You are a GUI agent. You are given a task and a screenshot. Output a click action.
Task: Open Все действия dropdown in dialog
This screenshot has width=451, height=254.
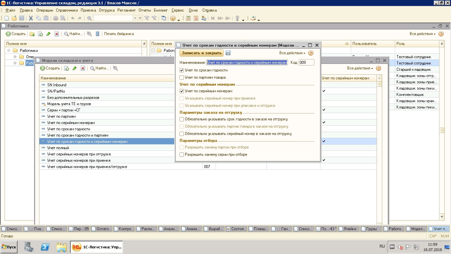(x=292, y=53)
